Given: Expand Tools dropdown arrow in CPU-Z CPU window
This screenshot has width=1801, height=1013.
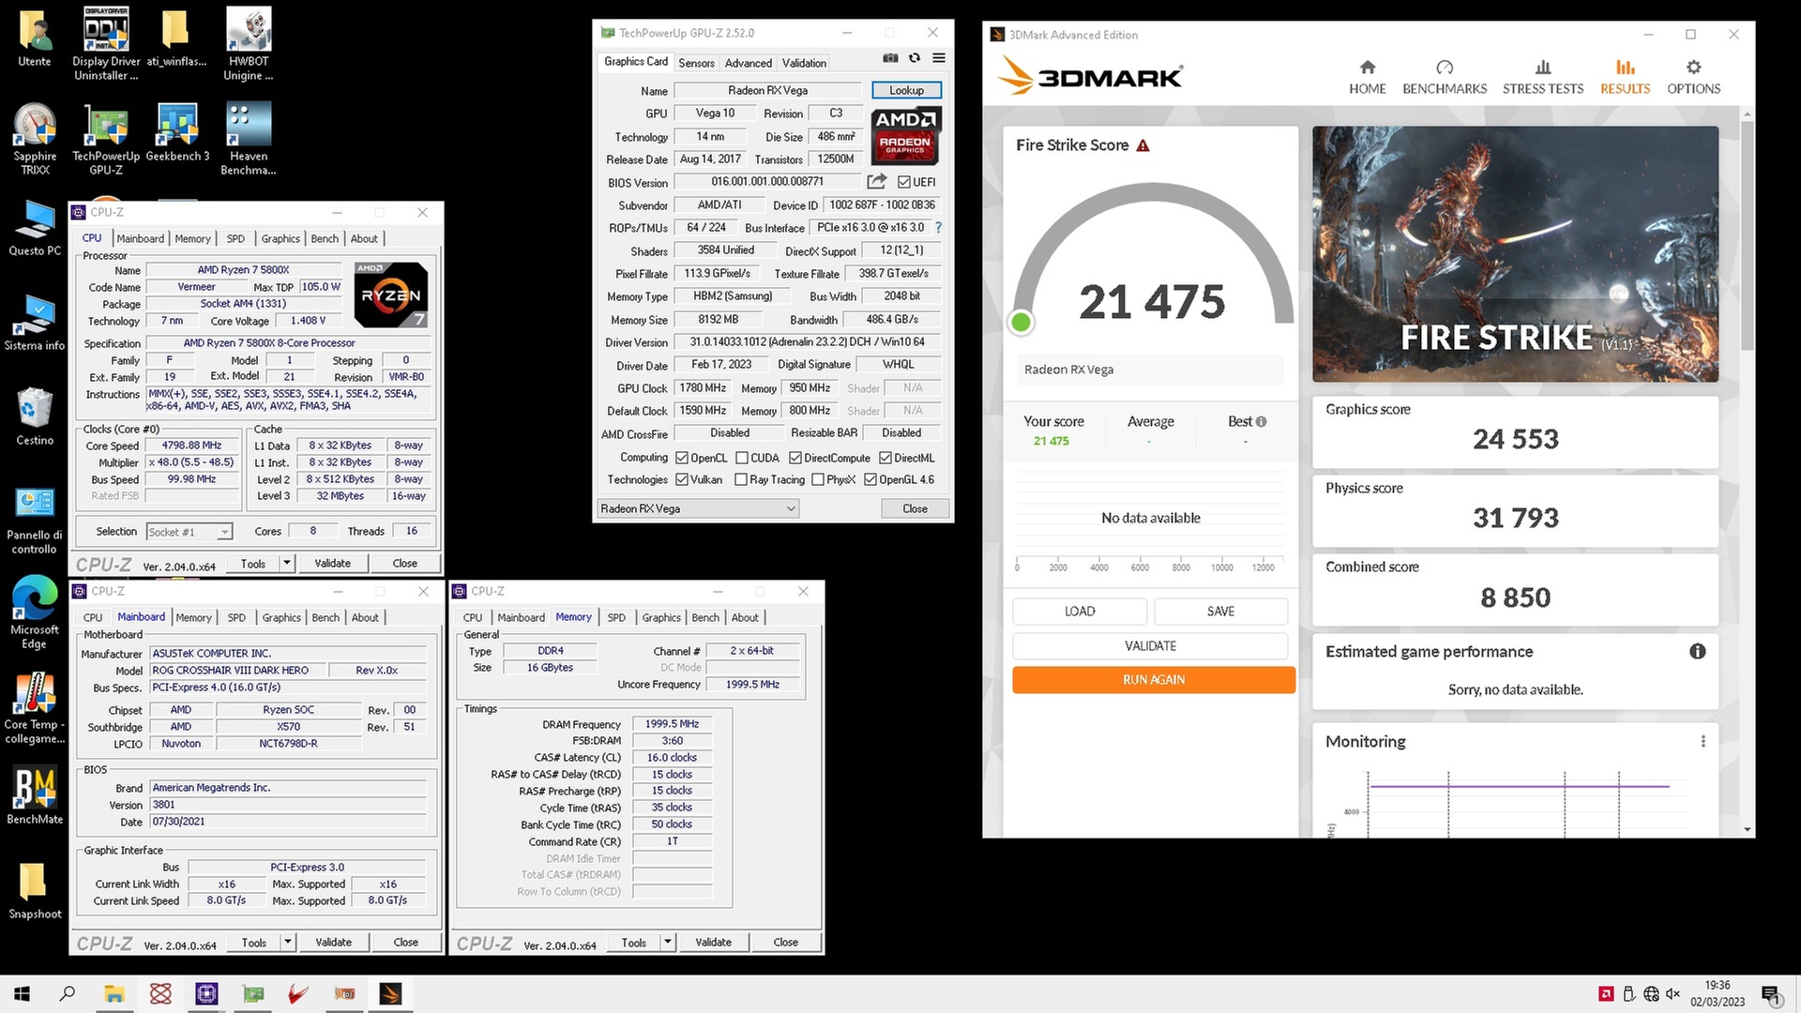Looking at the screenshot, I should (287, 563).
